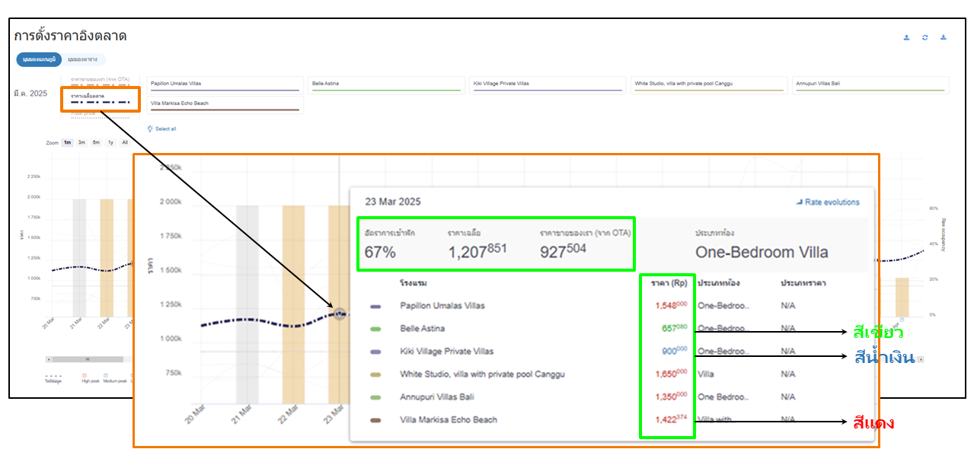Image resolution: width=974 pixels, height=465 pixels.
Task: Click the ประเภทราคา column header
Action: tap(803, 283)
